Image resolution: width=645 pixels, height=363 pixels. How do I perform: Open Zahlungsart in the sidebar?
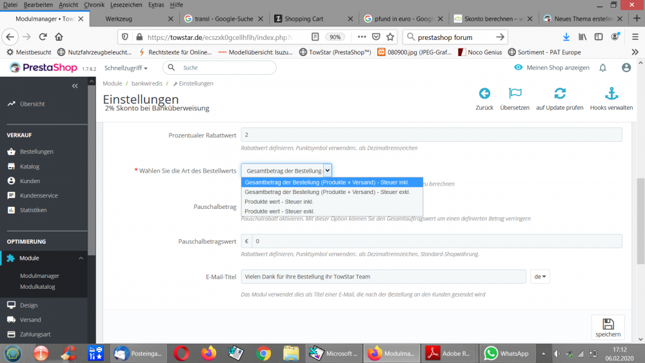[35, 334]
